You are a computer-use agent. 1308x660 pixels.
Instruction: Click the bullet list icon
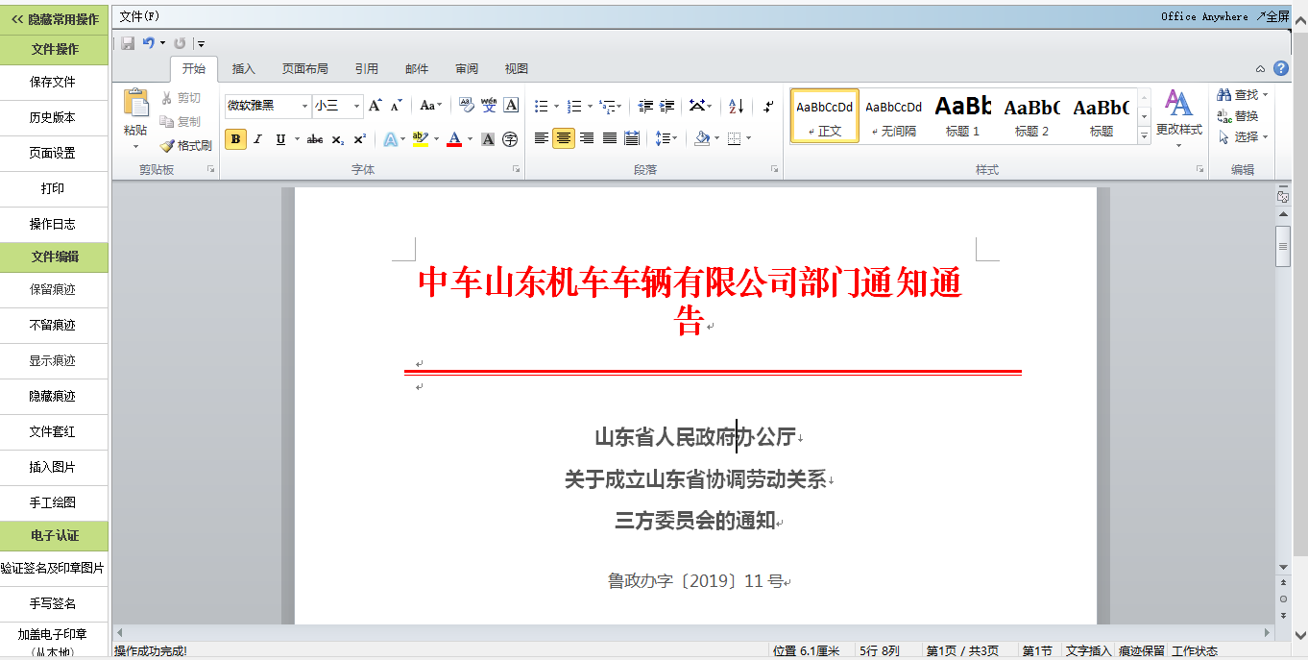[x=542, y=106]
